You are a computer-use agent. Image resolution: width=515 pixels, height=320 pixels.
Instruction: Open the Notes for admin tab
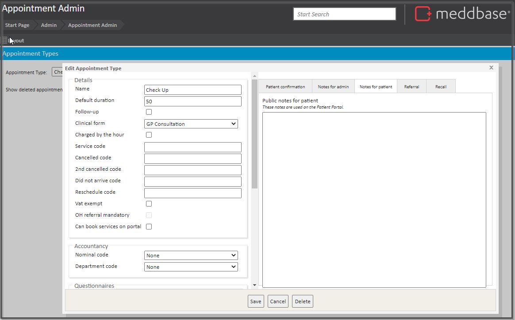(333, 87)
